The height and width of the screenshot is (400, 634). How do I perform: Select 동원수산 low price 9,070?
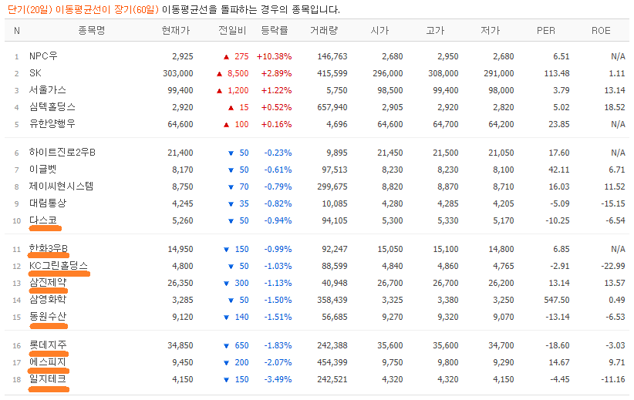tap(504, 318)
